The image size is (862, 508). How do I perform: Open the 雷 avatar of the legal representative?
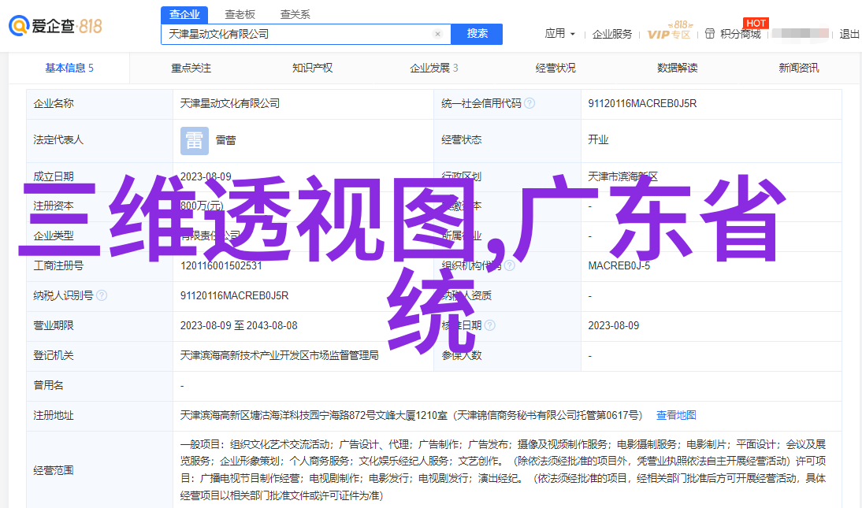195,141
